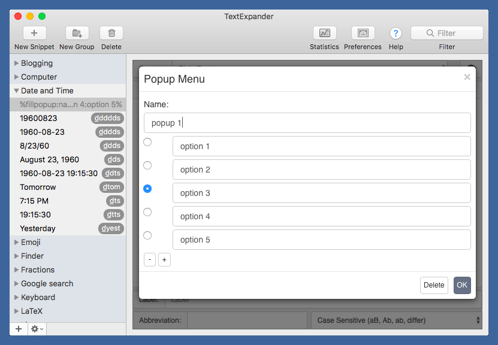
Task: Click the plus button at sidebar bottom
Action: click(18, 329)
